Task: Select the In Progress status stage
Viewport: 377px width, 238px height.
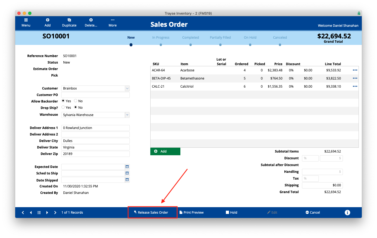Action: click(x=161, y=38)
